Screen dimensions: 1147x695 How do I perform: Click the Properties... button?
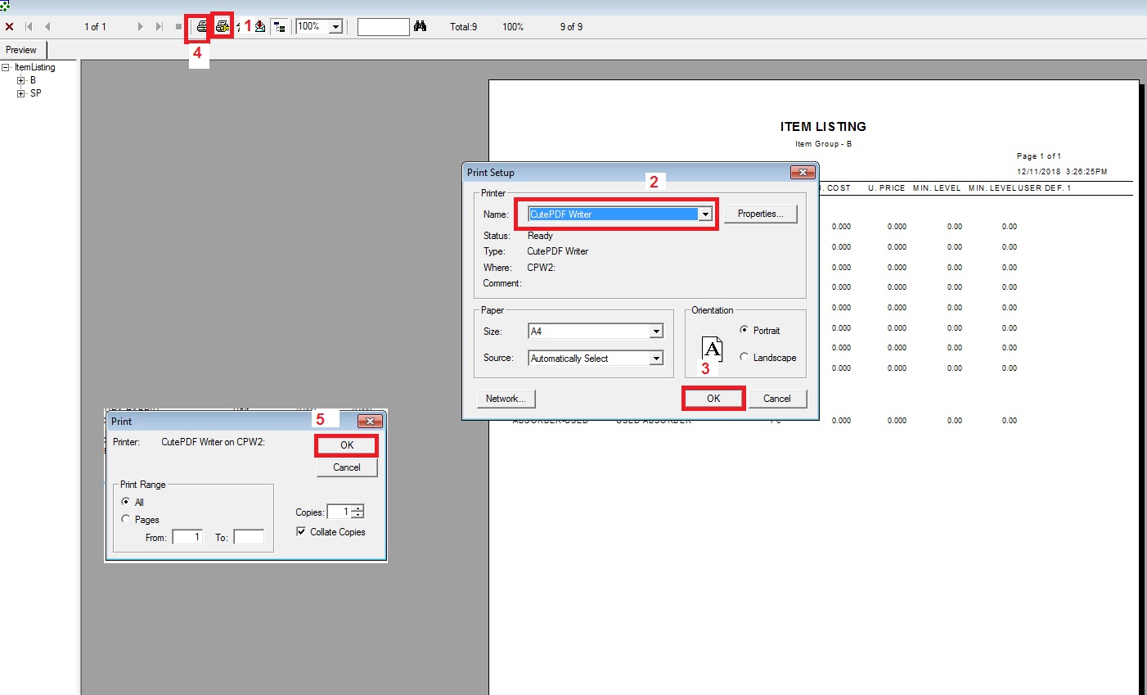[760, 214]
